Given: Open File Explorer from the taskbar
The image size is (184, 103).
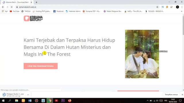Looking at the screenshot, I should coord(17,100).
